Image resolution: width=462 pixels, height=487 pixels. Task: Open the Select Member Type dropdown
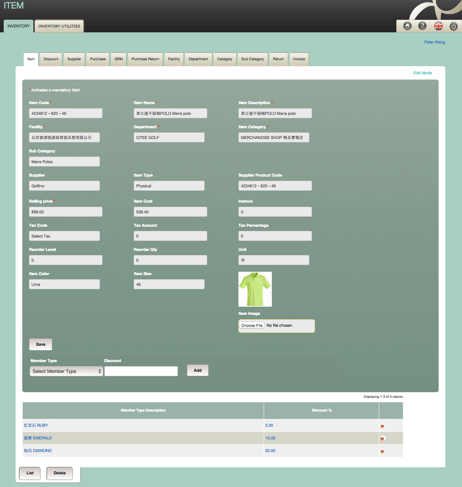click(x=66, y=371)
